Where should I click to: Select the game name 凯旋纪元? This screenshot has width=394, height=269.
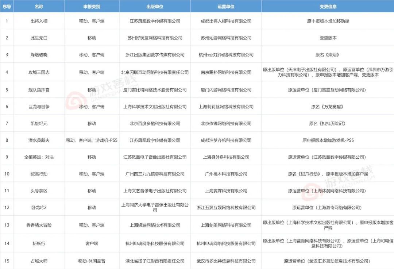39,123
